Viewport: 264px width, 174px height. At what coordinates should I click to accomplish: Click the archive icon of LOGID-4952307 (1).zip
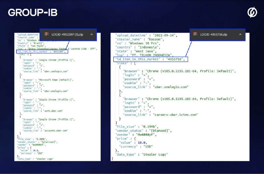(x=47, y=34)
